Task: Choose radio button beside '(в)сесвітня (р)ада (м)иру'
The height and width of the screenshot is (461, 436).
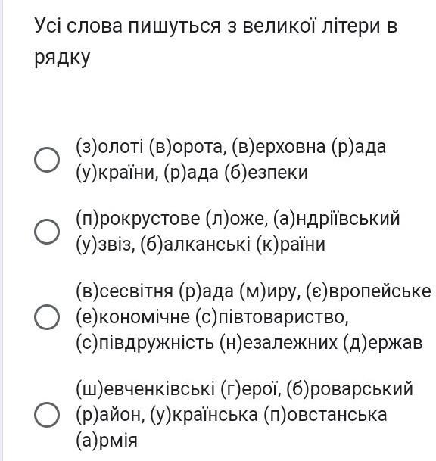Action: pyautogui.click(x=47, y=317)
